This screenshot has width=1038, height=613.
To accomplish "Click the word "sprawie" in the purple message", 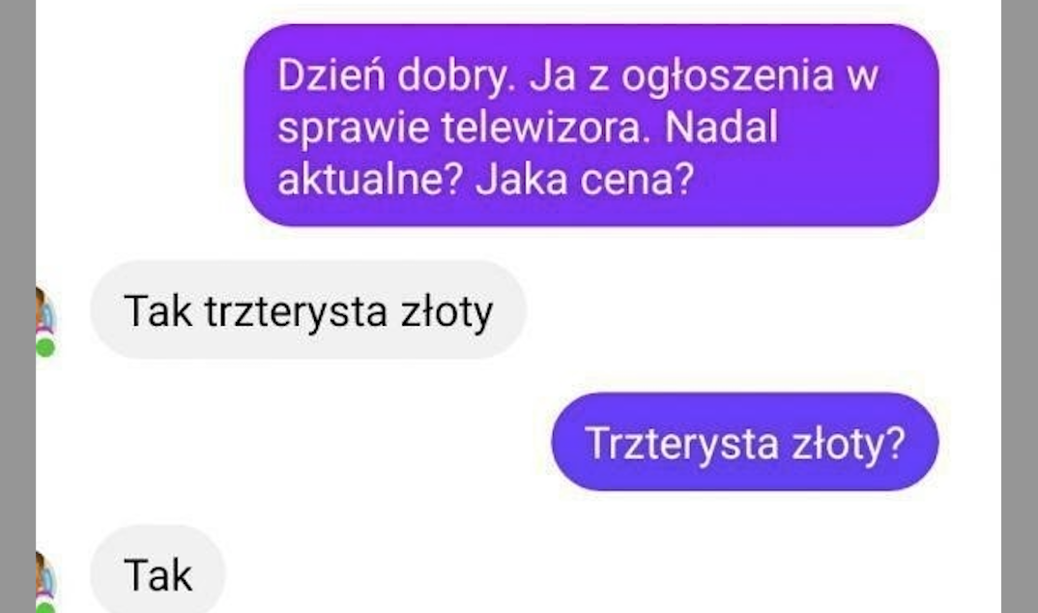I will (354, 129).
